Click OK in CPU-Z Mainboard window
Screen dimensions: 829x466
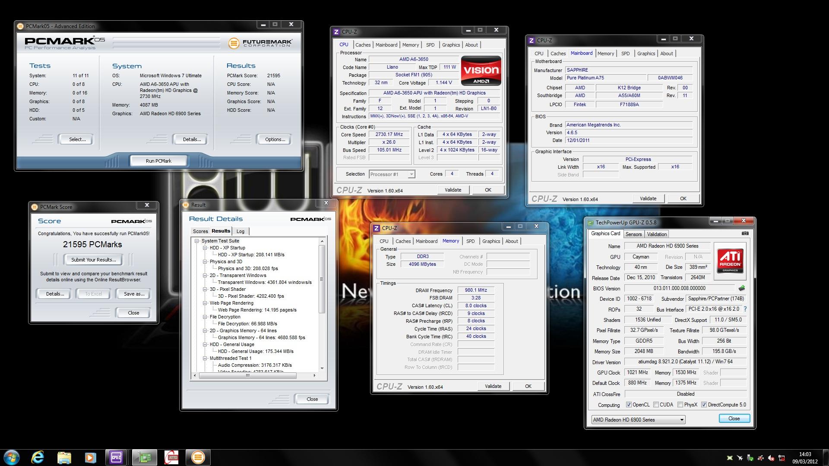pyautogui.click(x=683, y=198)
